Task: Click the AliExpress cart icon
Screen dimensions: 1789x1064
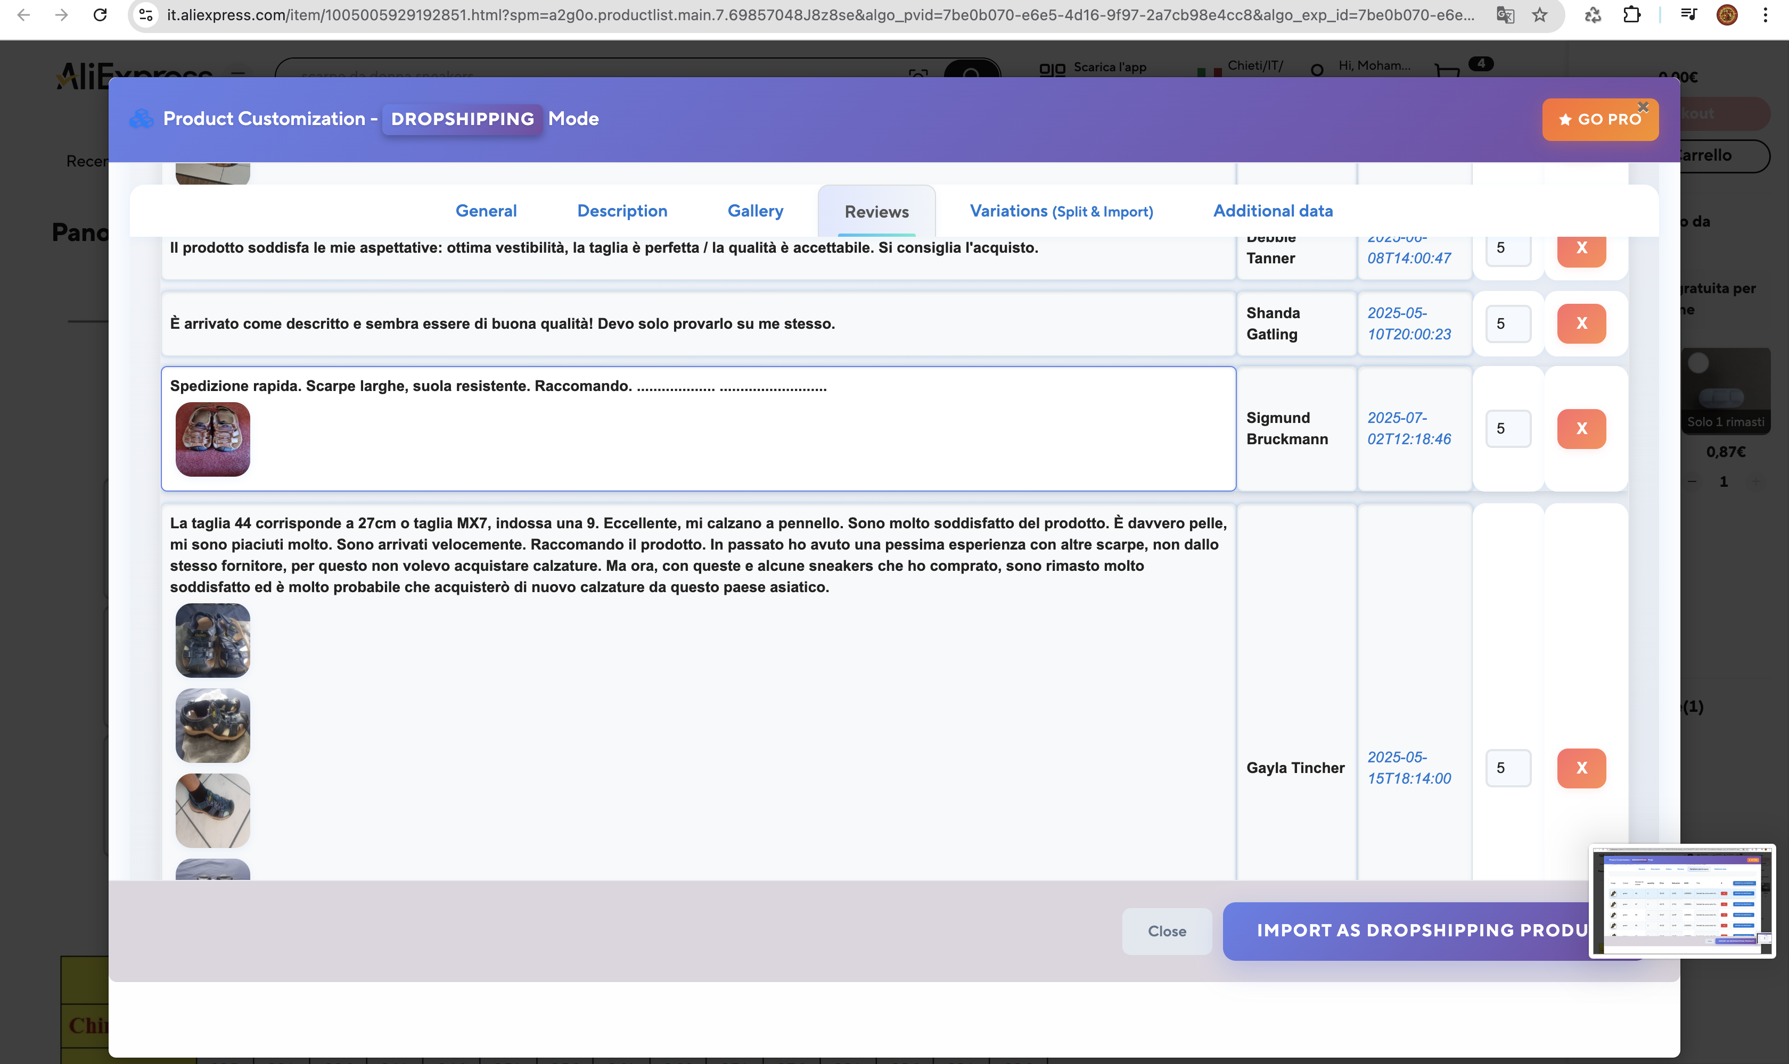Action: (1447, 70)
